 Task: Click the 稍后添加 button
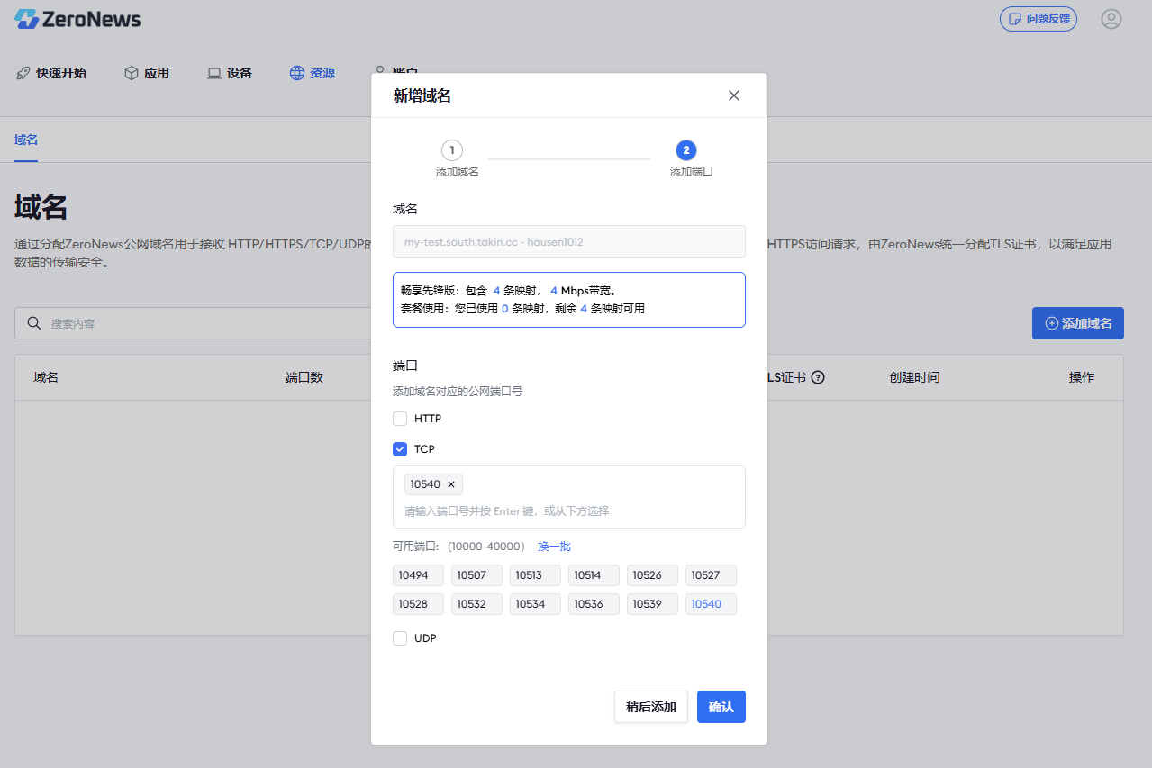point(650,707)
